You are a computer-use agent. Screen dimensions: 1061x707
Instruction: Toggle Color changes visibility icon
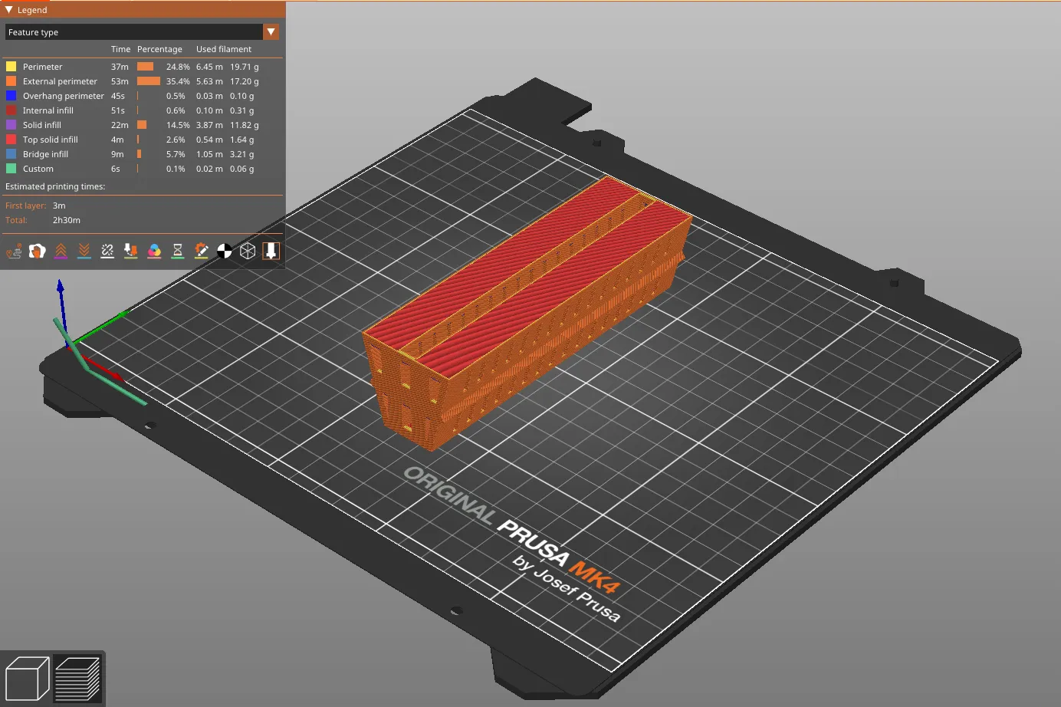[154, 251]
